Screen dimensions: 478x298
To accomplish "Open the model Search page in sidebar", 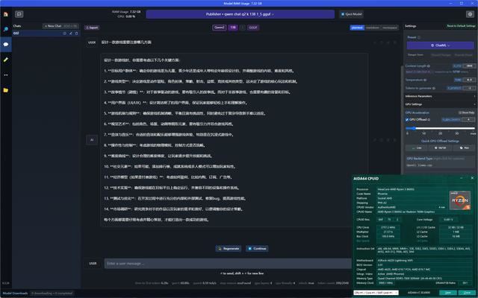I will [x=5, y=30].
